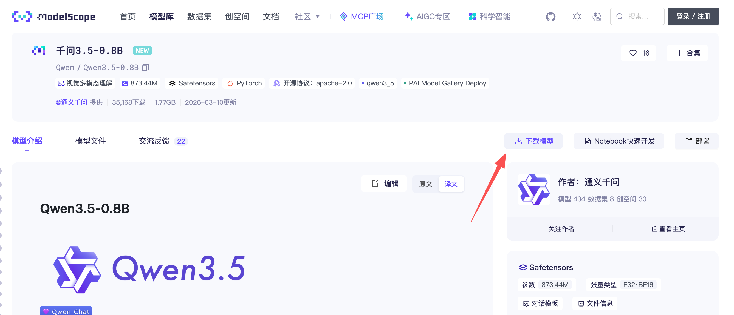Click the NEW badge next to title
This screenshot has height=315, width=734.
pos(142,51)
